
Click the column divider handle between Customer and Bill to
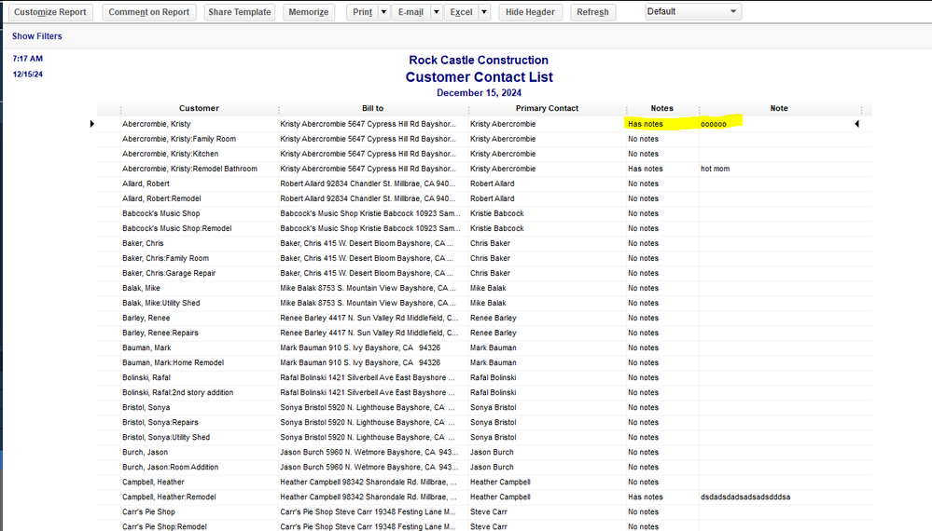[278, 110]
